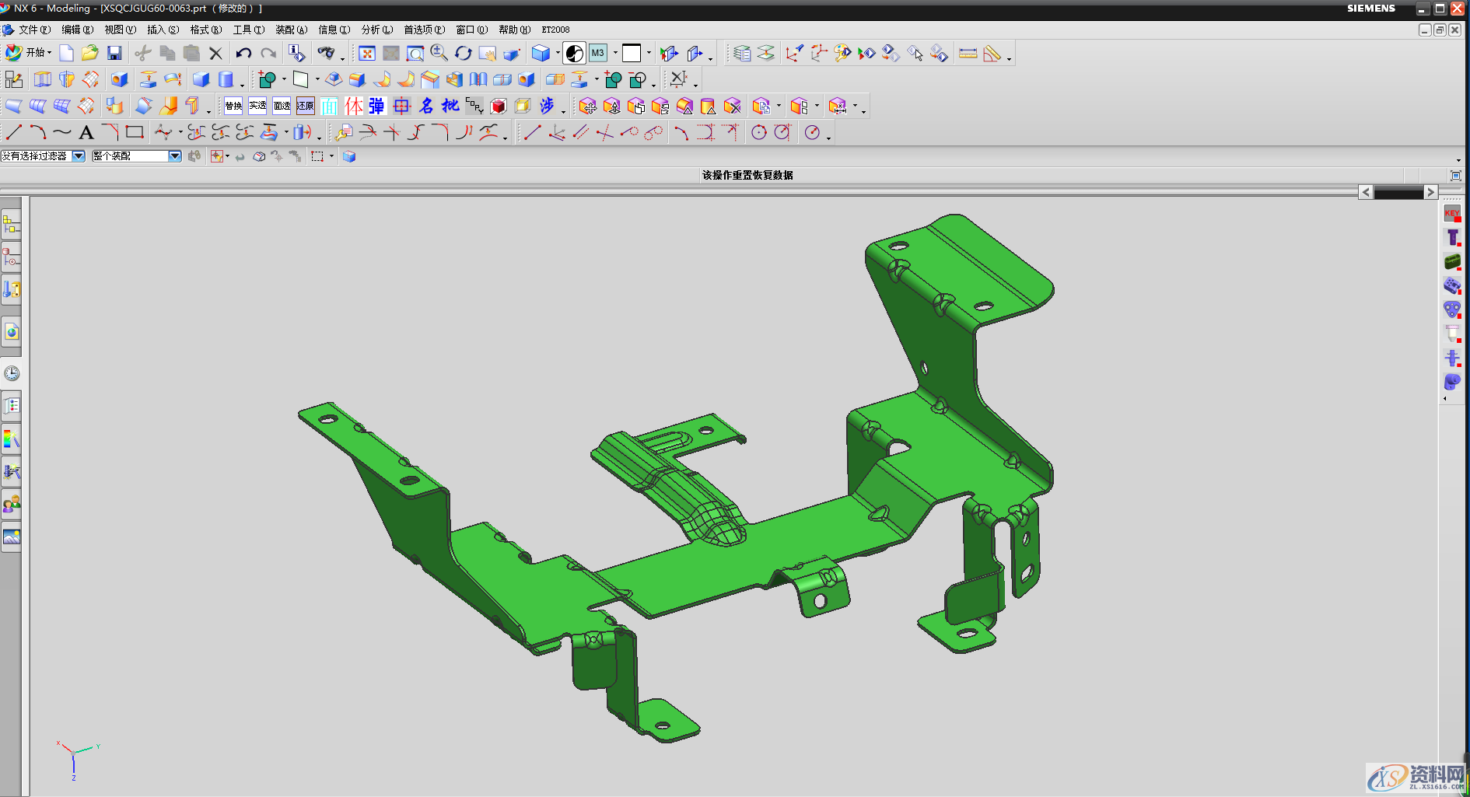
Task: Toggle the full-screen icon right of status line
Action: pos(1455,176)
